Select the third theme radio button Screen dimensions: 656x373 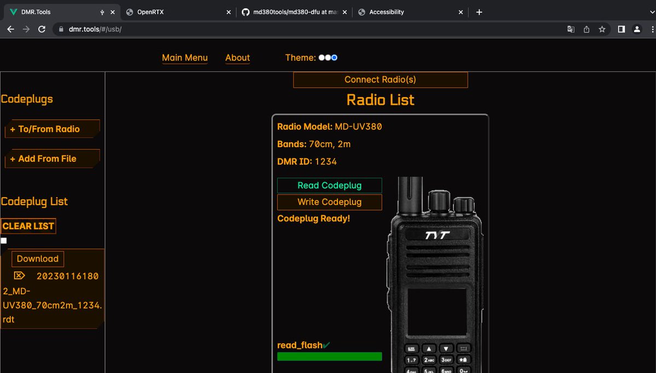(335, 57)
